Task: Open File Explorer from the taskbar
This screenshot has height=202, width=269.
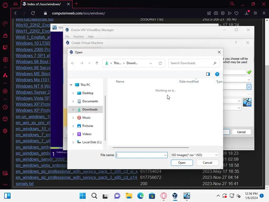Action: coord(129,196)
